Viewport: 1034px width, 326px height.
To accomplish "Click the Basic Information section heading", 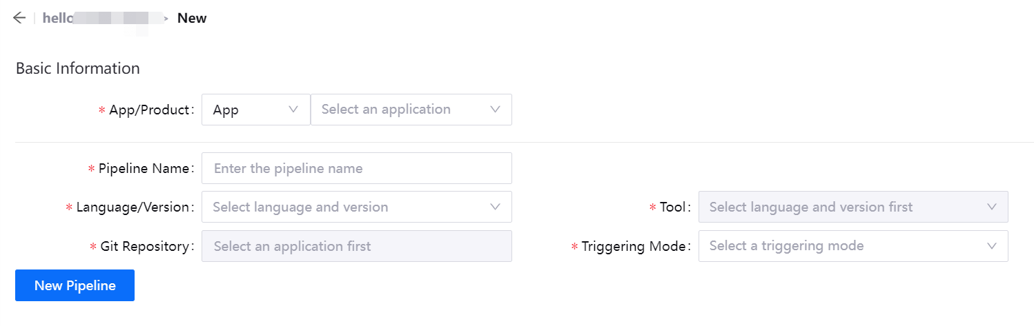I will pyautogui.click(x=77, y=68).
